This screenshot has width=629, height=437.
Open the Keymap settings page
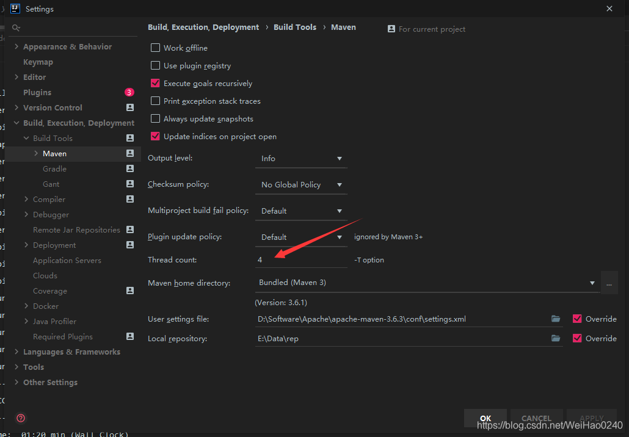(x=38, y=62)
